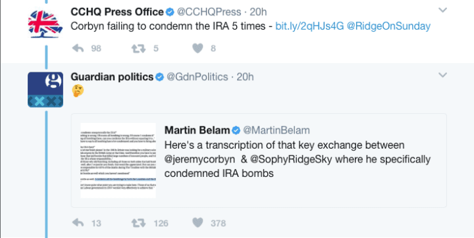This screenshot has width=474, height=238.
Task: Retweet the Guardian politics tweet
Action: 138,223
